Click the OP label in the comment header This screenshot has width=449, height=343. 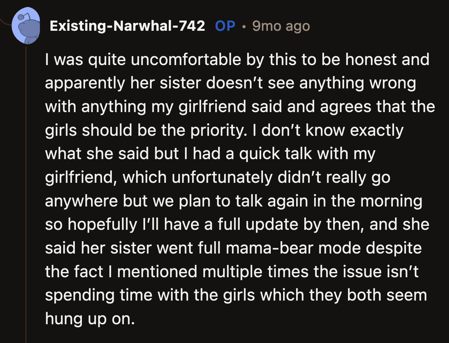(225, 26)
